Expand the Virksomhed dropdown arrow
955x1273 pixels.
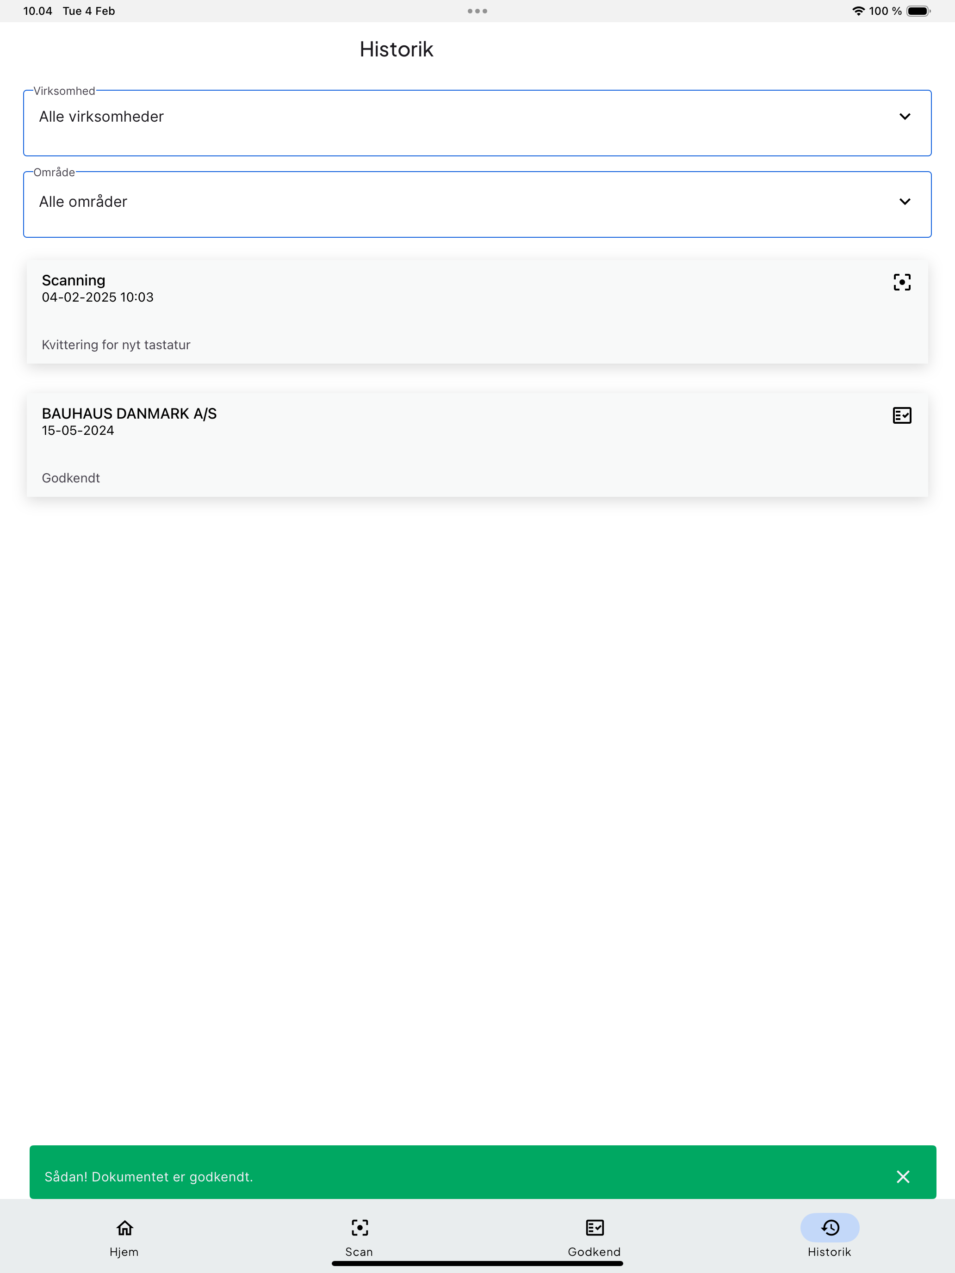point(905,116)
